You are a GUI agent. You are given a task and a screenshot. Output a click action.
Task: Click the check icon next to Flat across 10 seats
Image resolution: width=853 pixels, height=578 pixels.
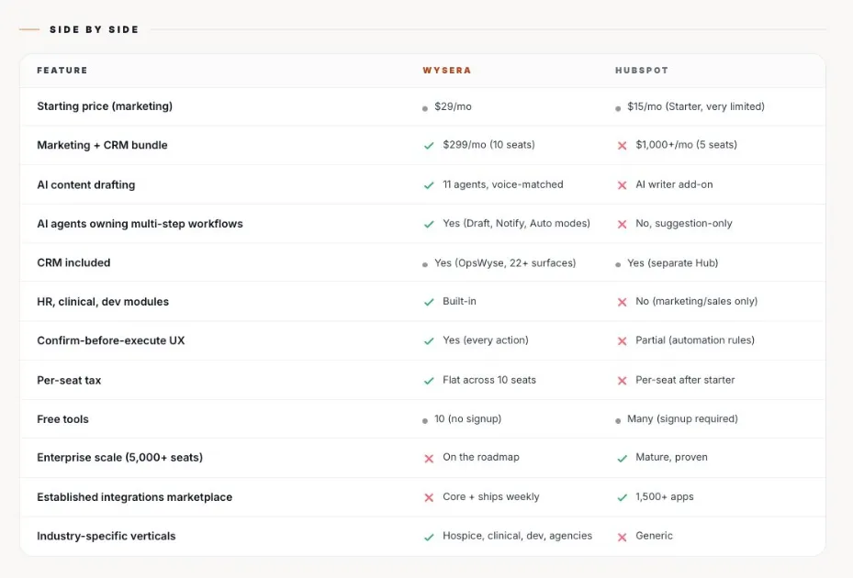(429, 381)
